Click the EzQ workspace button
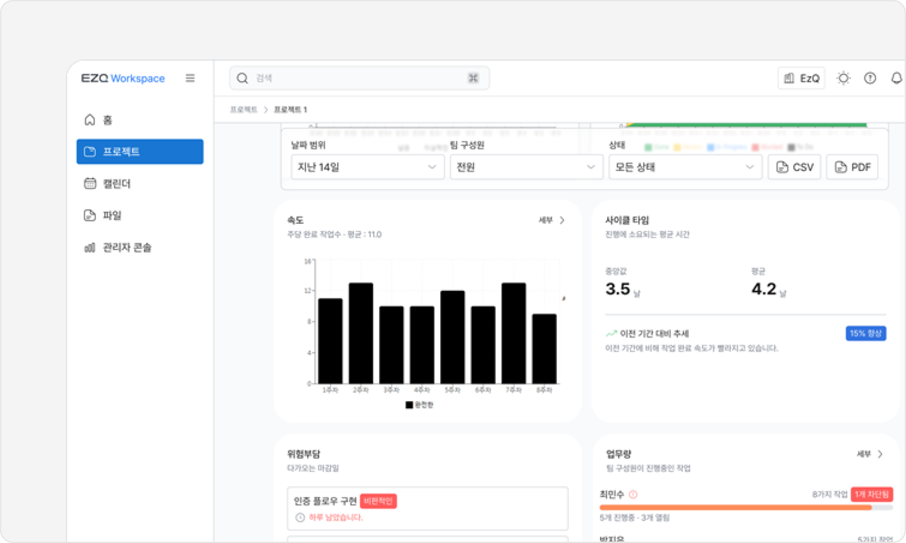Screen dimensions: 906x543 tap(801, 78)
